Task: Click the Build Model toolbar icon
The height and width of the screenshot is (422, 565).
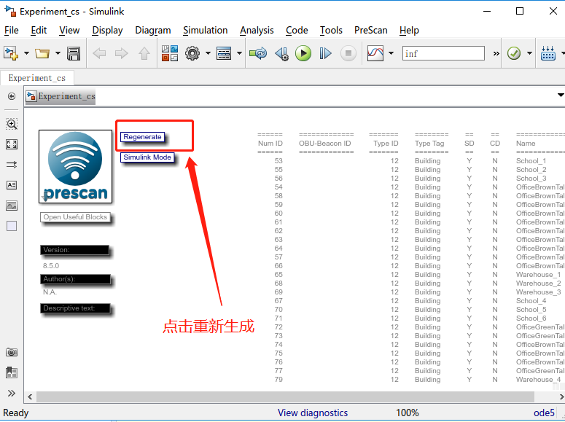Action: pyautogui.click(x=548, y=53)
